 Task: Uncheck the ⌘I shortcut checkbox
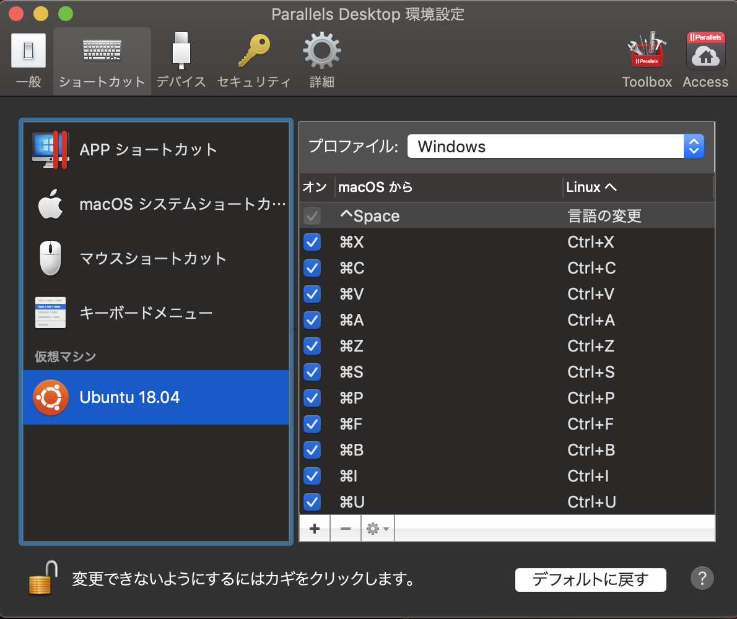click(312, 476)
